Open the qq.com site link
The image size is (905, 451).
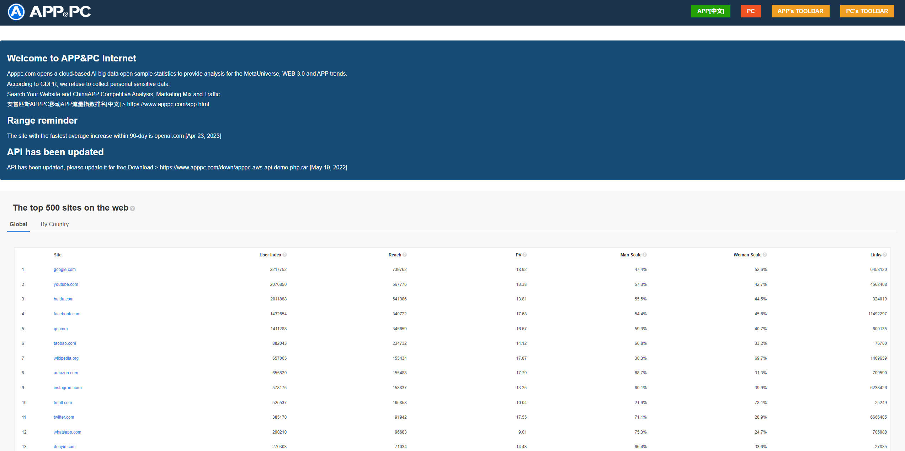pyautogui.click(x=61, y=329)
